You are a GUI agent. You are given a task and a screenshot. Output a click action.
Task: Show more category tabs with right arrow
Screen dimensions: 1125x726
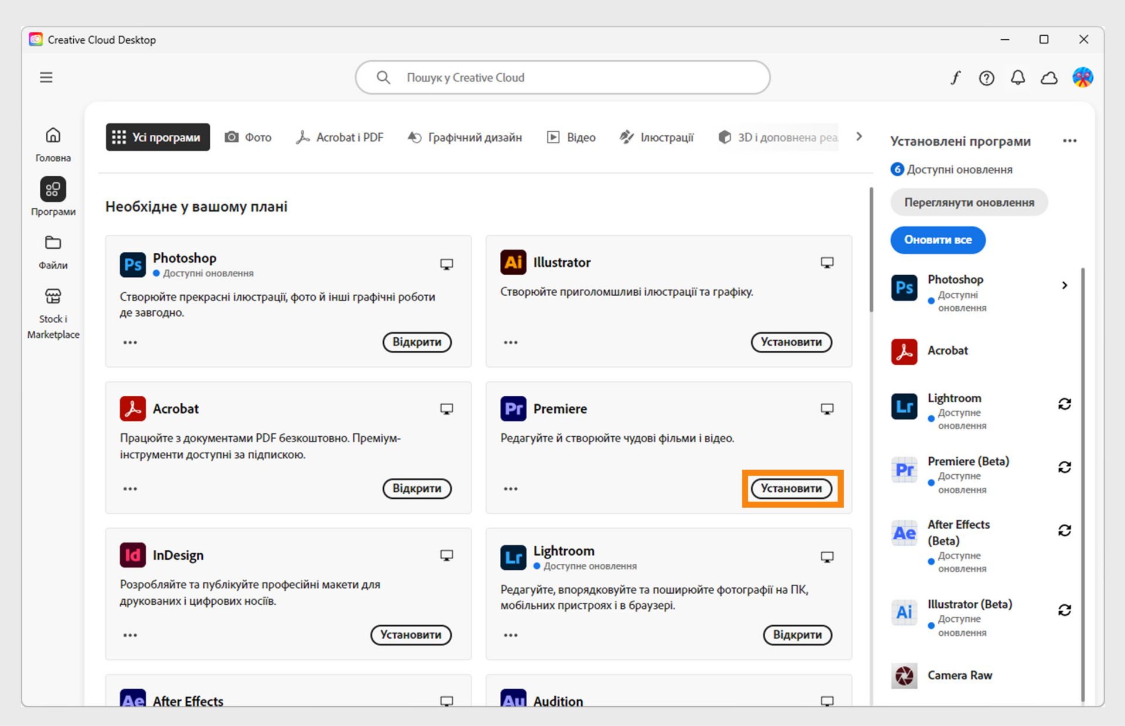tap(859, 136)
